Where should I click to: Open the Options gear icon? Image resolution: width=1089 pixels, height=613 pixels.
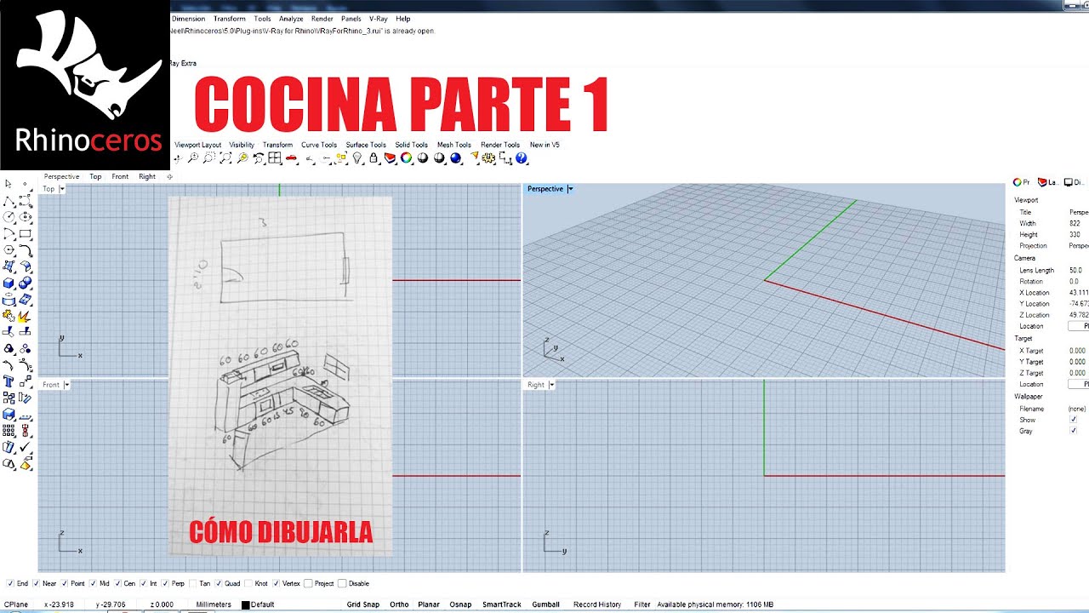click(x=489, y=158)
